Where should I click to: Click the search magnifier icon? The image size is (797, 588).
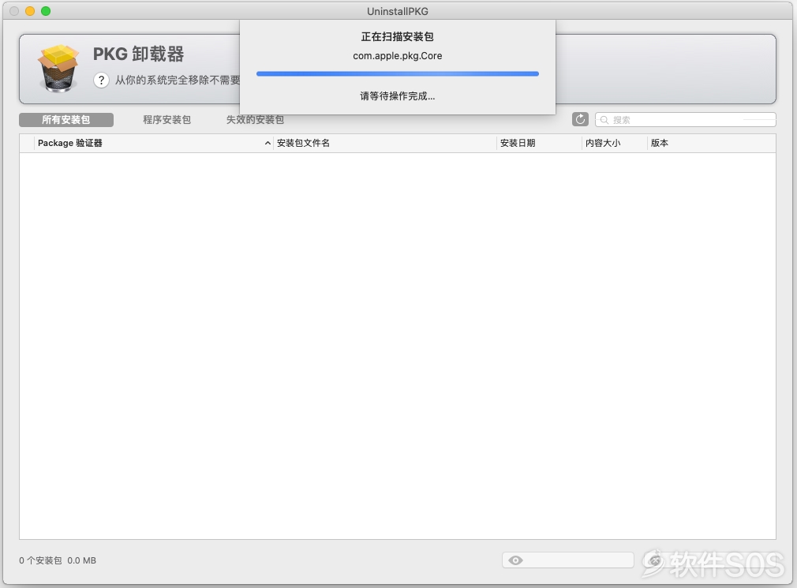[x=604, y=120]
